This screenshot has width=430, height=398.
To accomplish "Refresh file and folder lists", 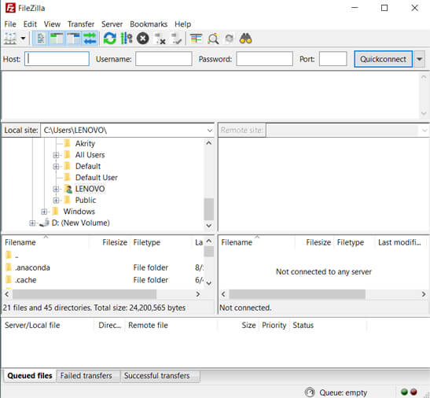I will tap(110, 39).
